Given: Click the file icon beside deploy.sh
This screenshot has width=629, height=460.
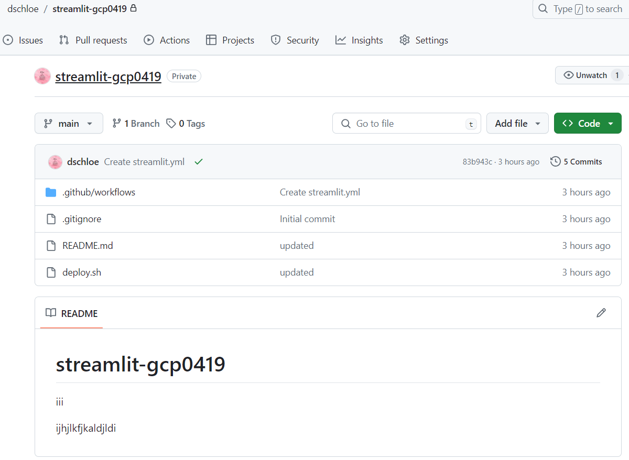Looking at the screenshot, I should click(51, 272).
